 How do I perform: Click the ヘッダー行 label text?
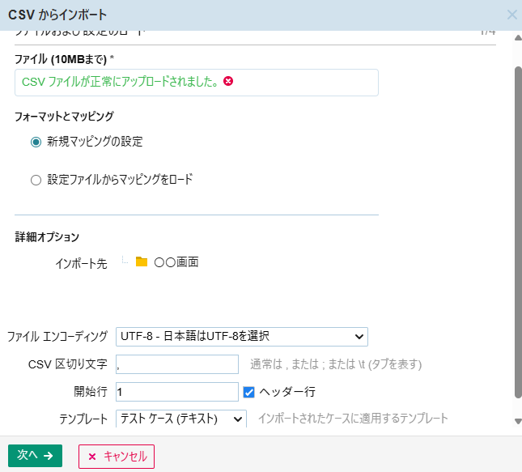point(287,392)
